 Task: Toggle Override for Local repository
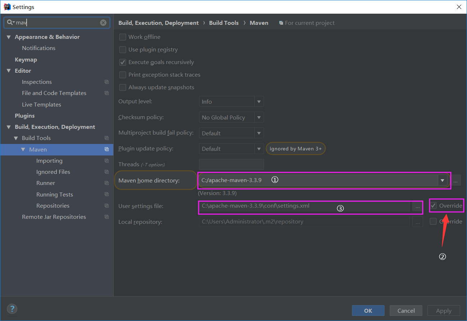[434, 221]
